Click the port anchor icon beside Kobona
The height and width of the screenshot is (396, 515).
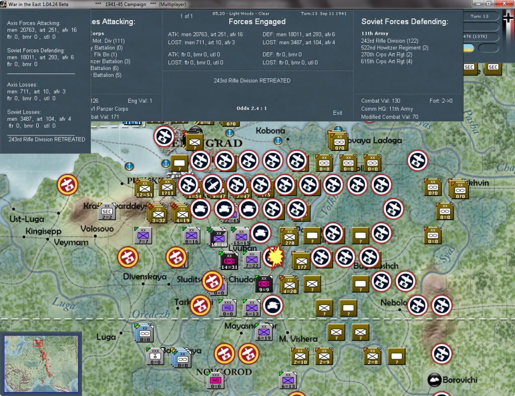click(x=278, y=141)
